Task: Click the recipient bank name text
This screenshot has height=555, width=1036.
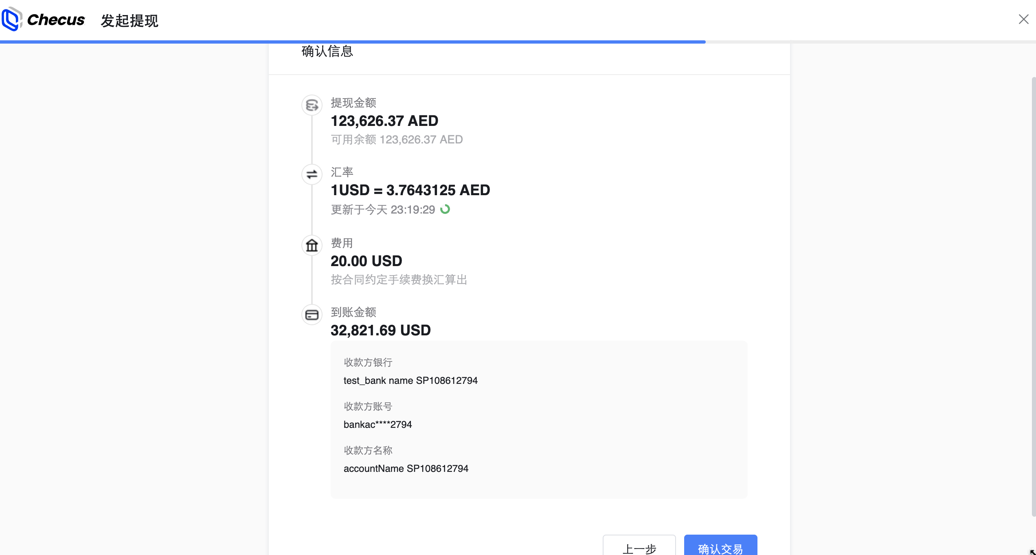Action: [410, 381]
